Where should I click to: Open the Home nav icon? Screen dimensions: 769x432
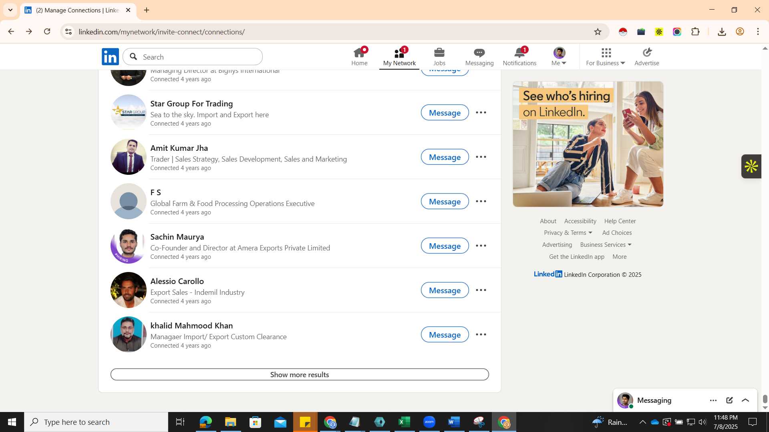[359, 56]
